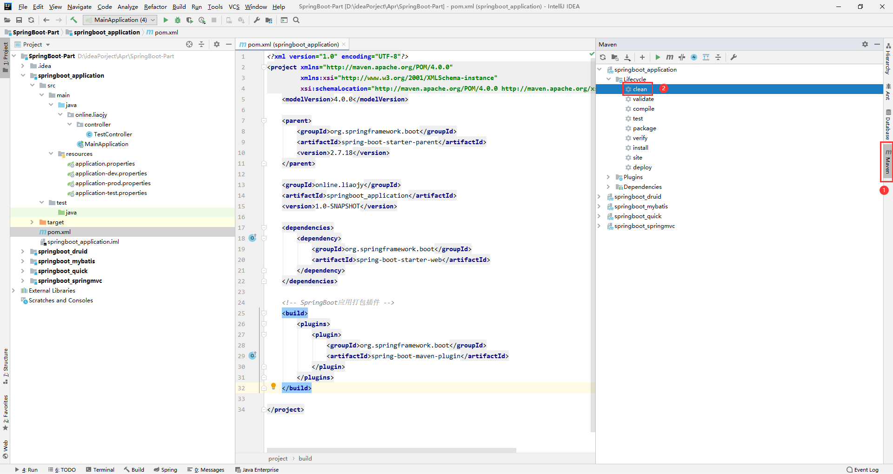Viewport: 893px width, 474px height.
Task: Toggle the Favorites side tool window tab
Action: pyautogui.click(x=5, y=413)
